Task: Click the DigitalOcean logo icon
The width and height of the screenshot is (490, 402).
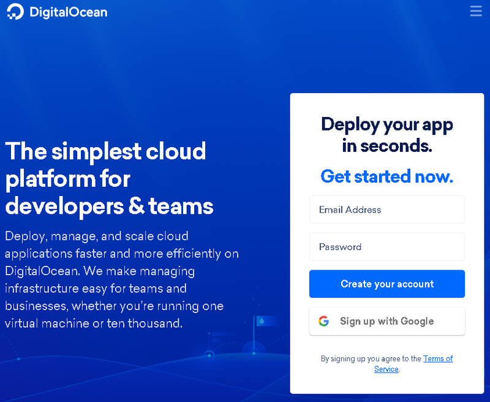Action: [15, 12]
